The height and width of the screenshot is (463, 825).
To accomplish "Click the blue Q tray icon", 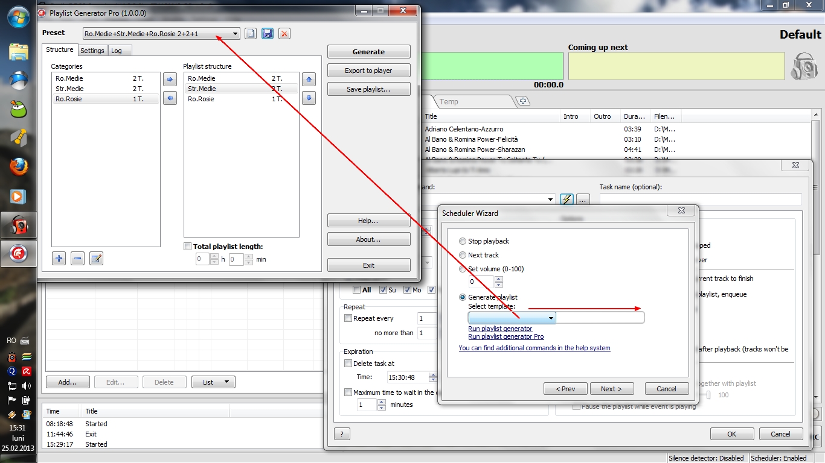I will [x=11, y=371].
